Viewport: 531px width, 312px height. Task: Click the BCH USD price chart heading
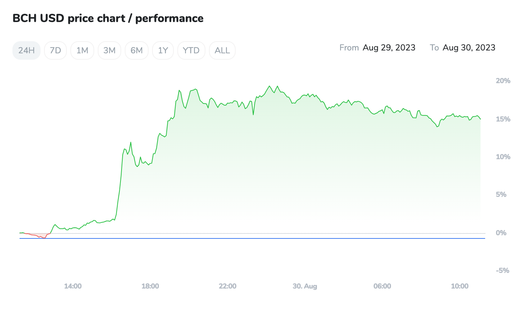[108, 18]
